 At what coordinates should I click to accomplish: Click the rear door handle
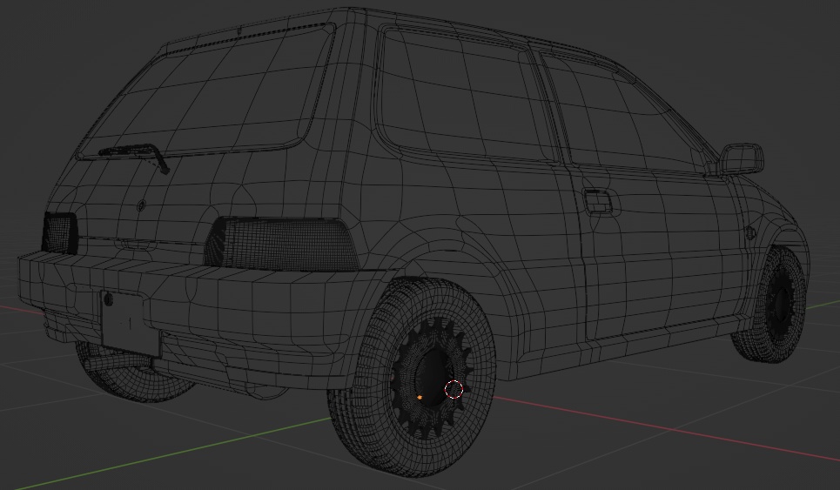598,203
